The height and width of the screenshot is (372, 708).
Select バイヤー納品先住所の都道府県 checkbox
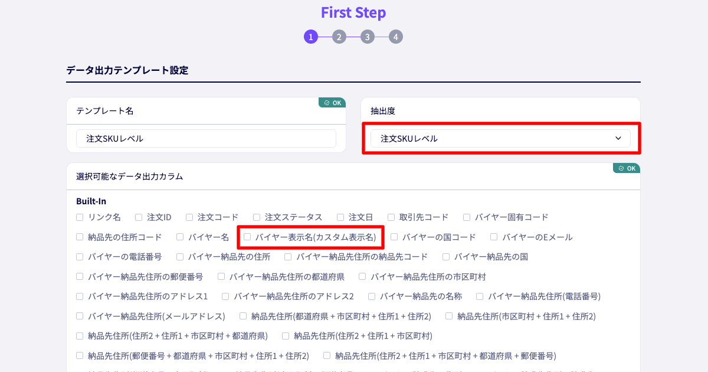point(221,276)
